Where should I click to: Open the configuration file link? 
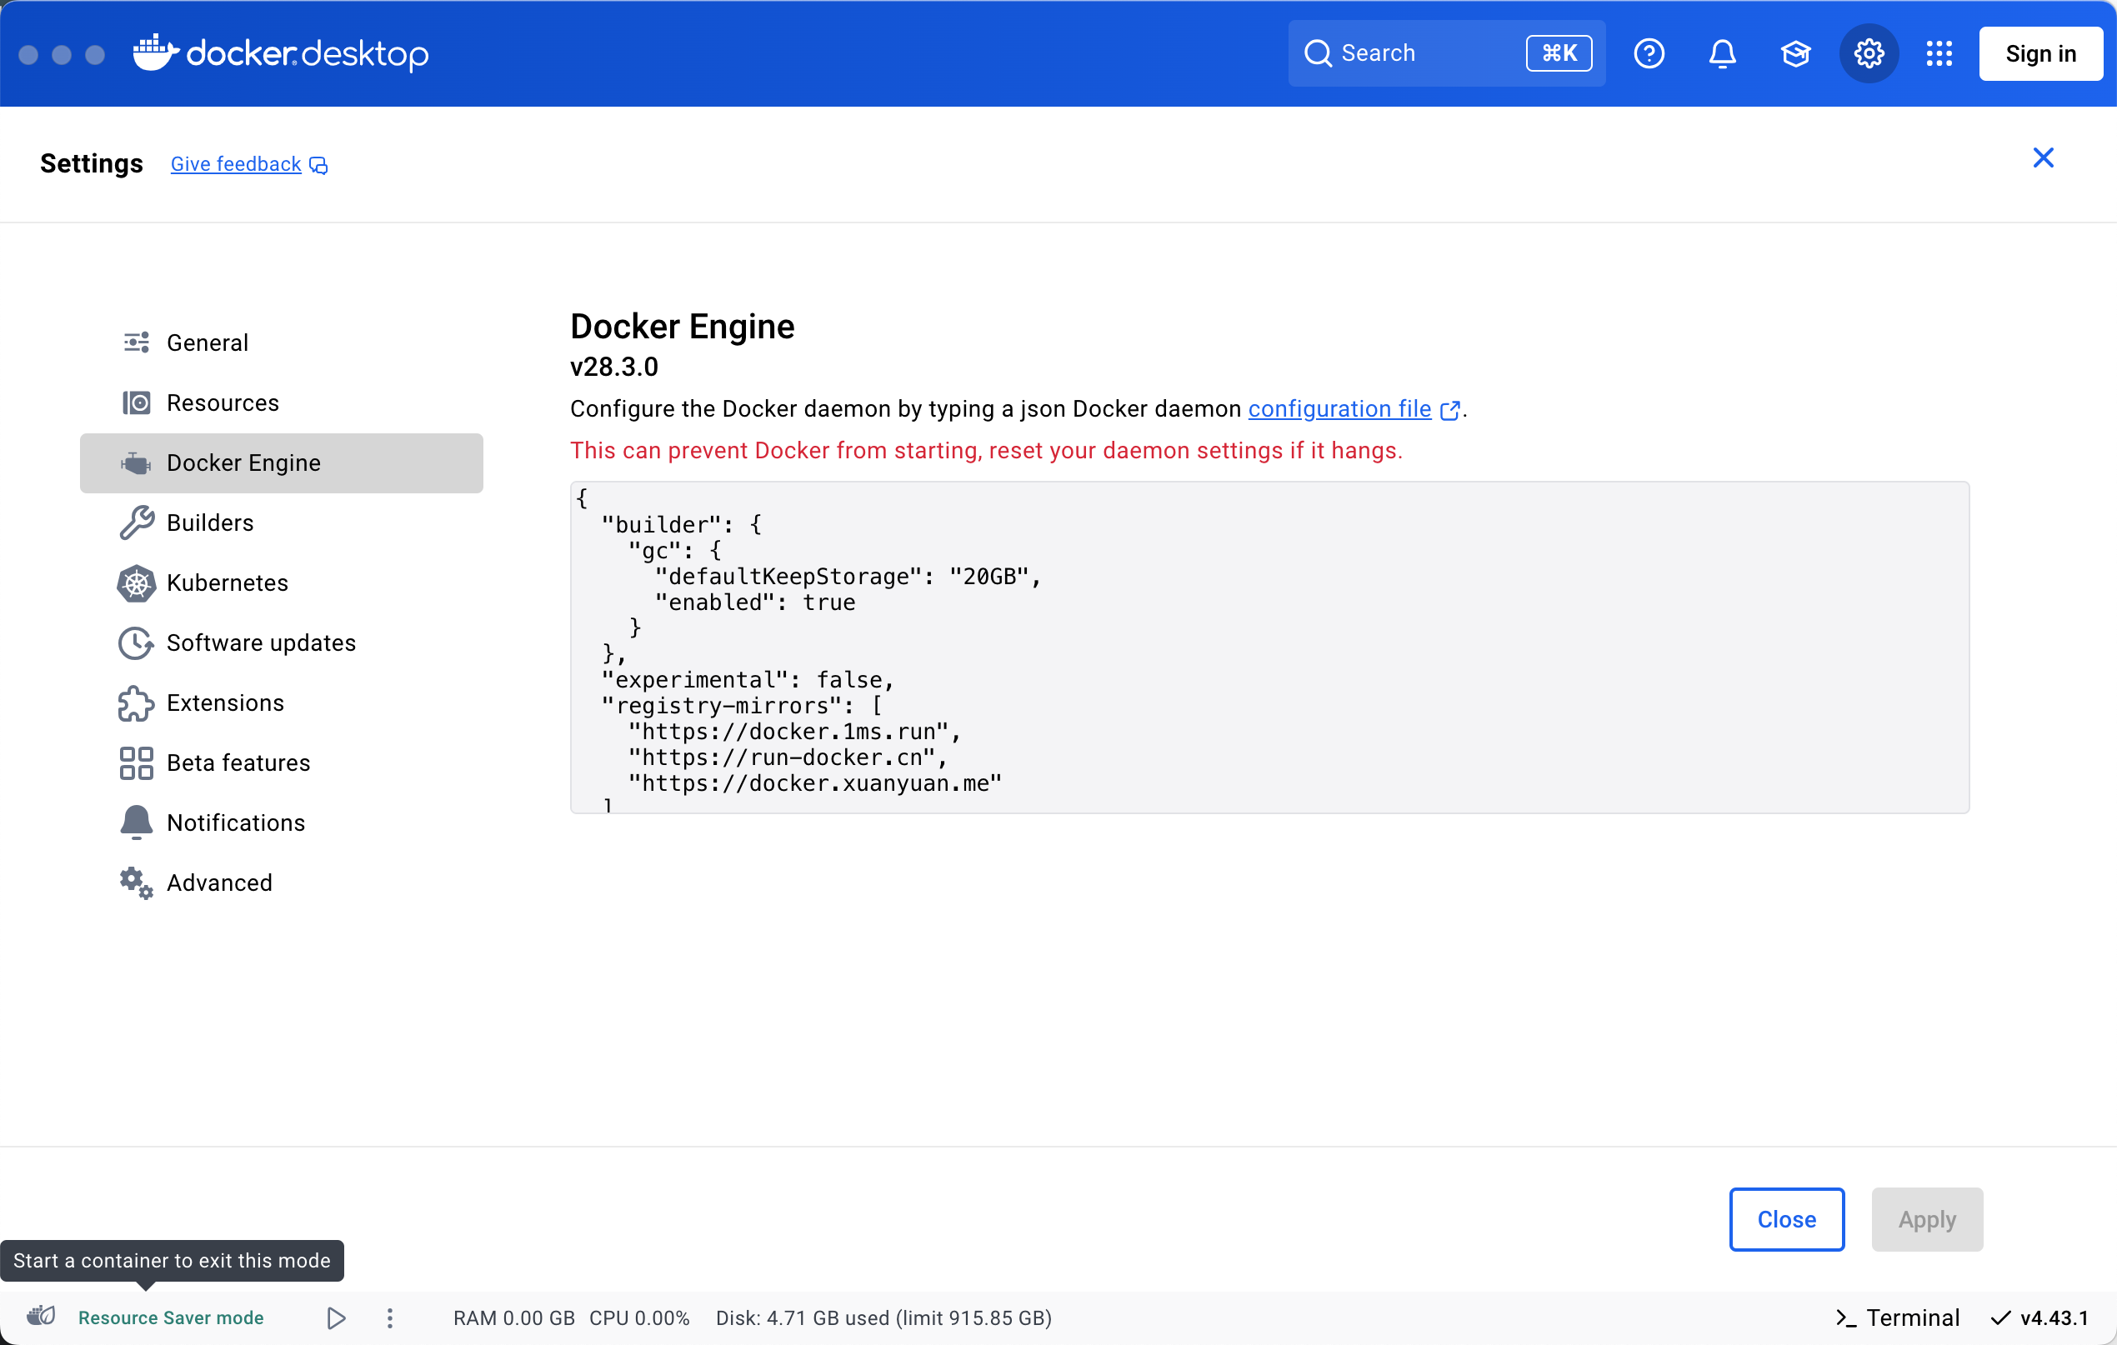(1339, 409)
